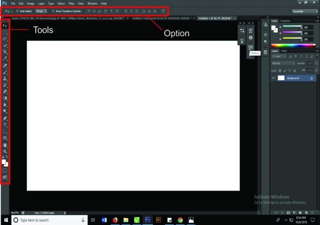The image size is (320, 225).
Task: Click the R value input field
Action: pyautogui.click(x=308, y=28)
